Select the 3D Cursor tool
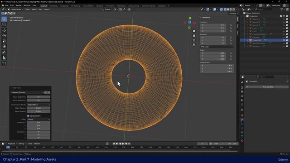Image resolution: width=290 pixels, height=163 pixels. (x=4, y=24)
